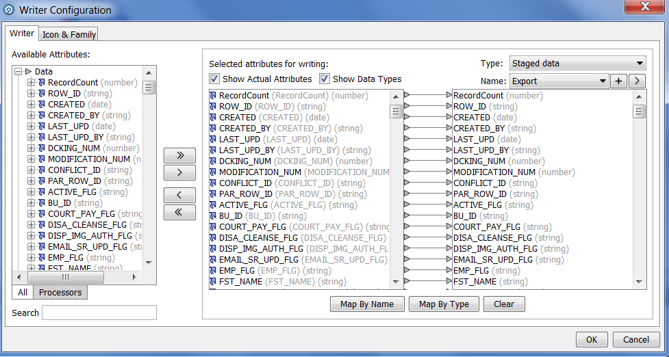Select MODIFICATION_NUM in selected attributes list
The height and width of the screenshot is (357, 669).
click(304, 172)
